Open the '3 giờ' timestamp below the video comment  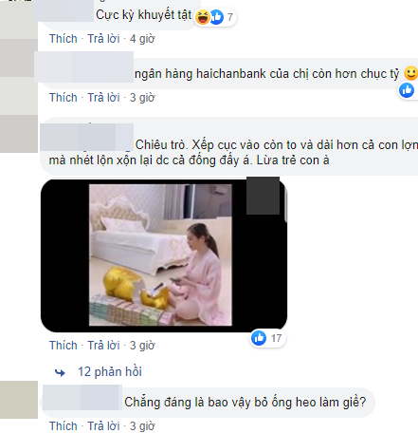(142, 346)
